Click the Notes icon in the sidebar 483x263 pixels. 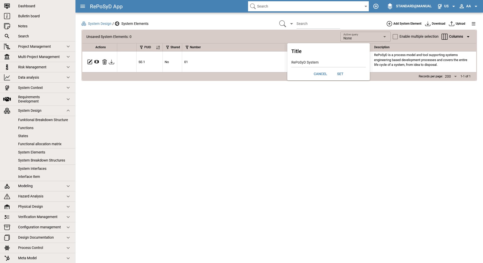coord(7,26)
